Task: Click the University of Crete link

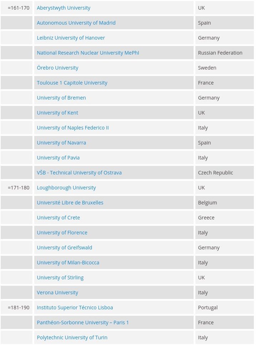Action: point(58,218)
